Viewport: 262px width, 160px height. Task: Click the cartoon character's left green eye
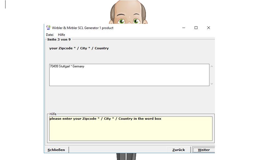click(x=121, y=21)
